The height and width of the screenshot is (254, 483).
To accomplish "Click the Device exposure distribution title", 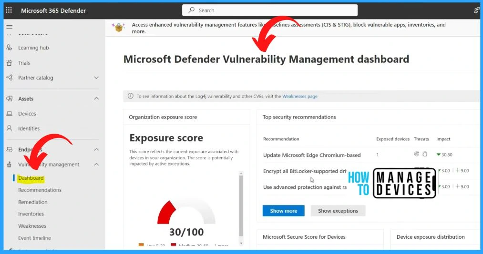I will (x=431, y=237).
